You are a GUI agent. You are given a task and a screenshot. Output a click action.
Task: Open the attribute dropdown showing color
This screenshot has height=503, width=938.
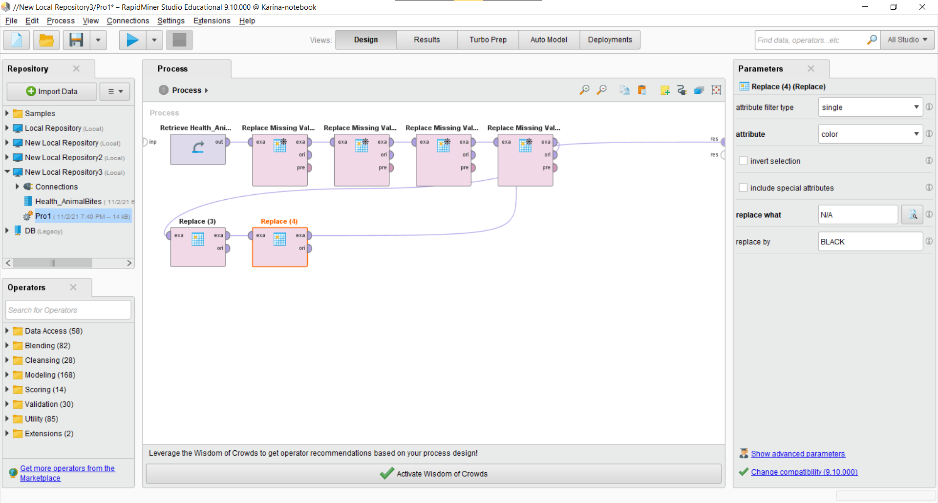click(x=870, y=134)
